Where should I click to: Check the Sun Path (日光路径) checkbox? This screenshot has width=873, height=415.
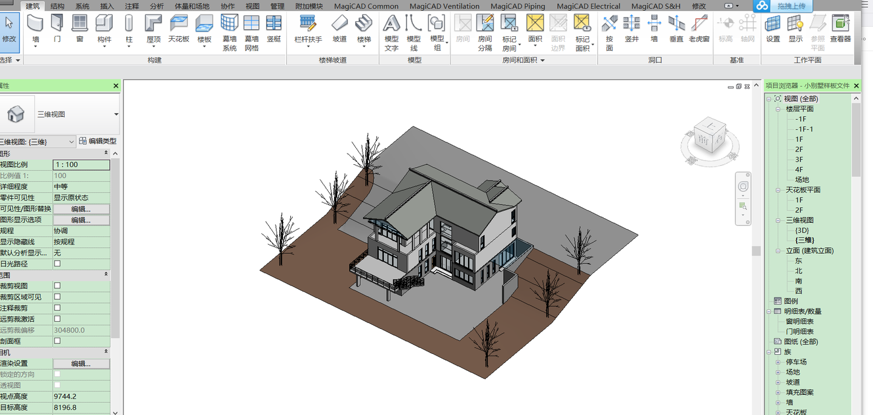pyautogui.click(x=58, y=264)
